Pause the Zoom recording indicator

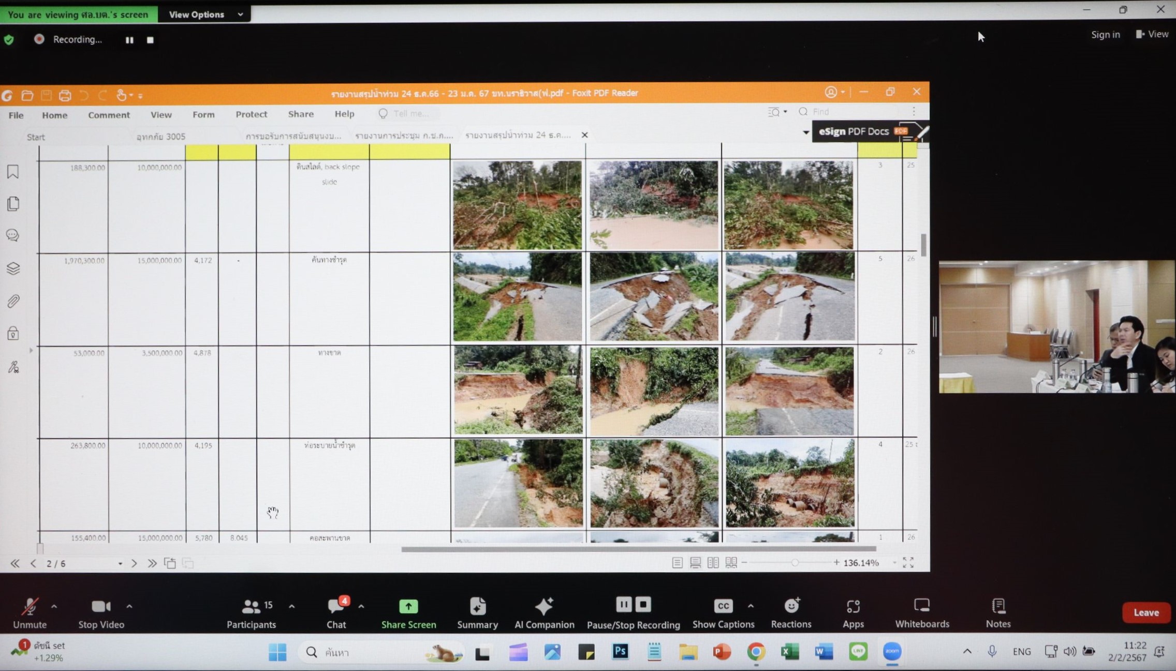[129, 40]
